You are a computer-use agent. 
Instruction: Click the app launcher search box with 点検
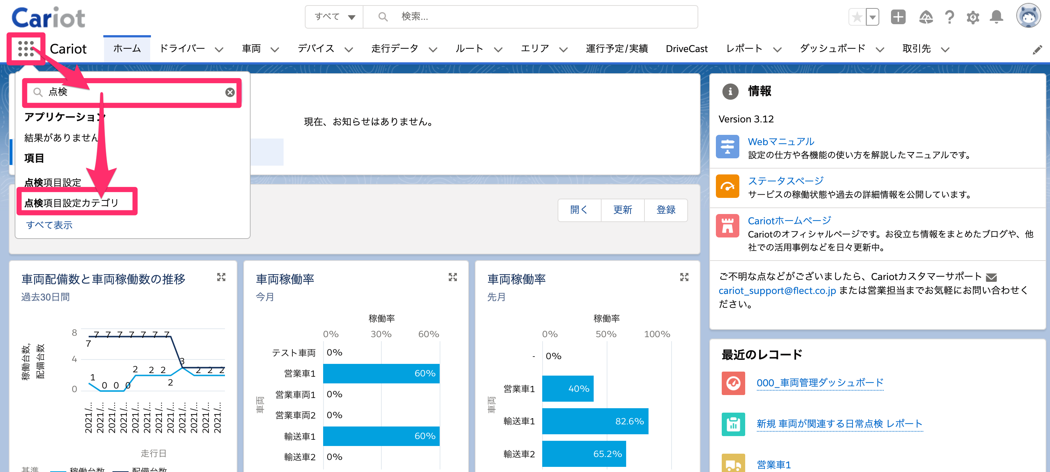coord(133,92)
